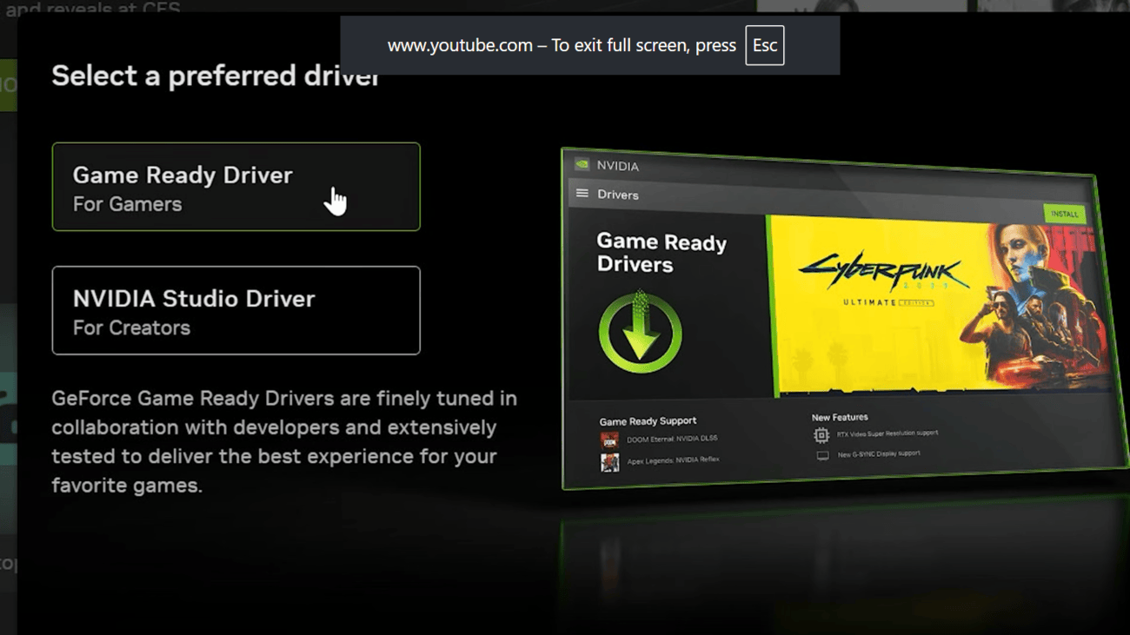The image size is (1130, 635).
Task: Click "DOOM Eternal: NVIDIA DLSS" text
Action: pos(672,440)
